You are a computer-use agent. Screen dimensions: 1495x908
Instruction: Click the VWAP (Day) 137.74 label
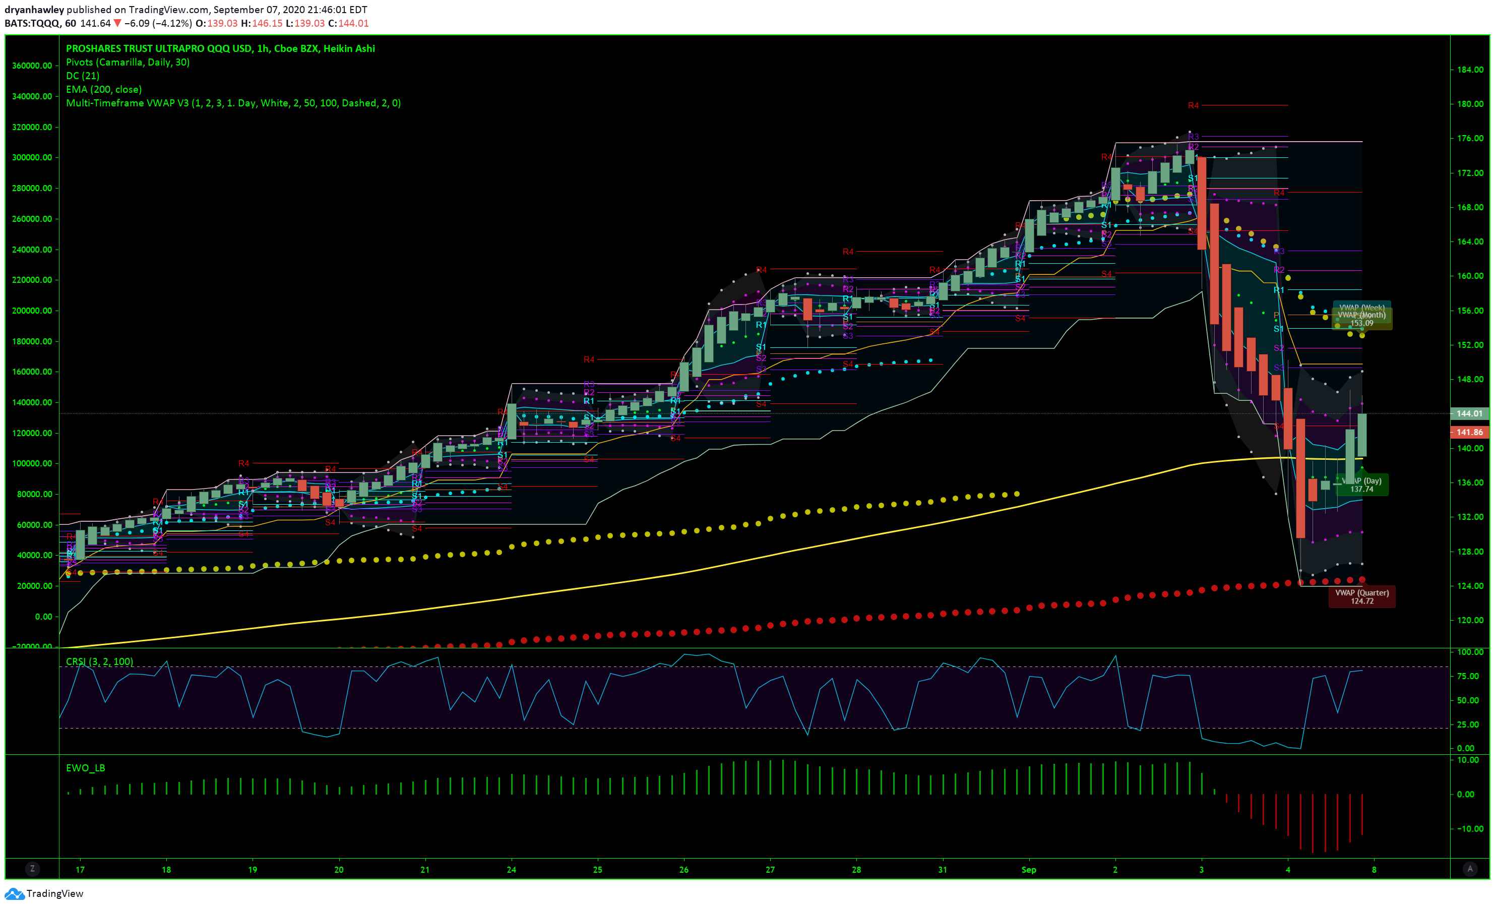1361,485
